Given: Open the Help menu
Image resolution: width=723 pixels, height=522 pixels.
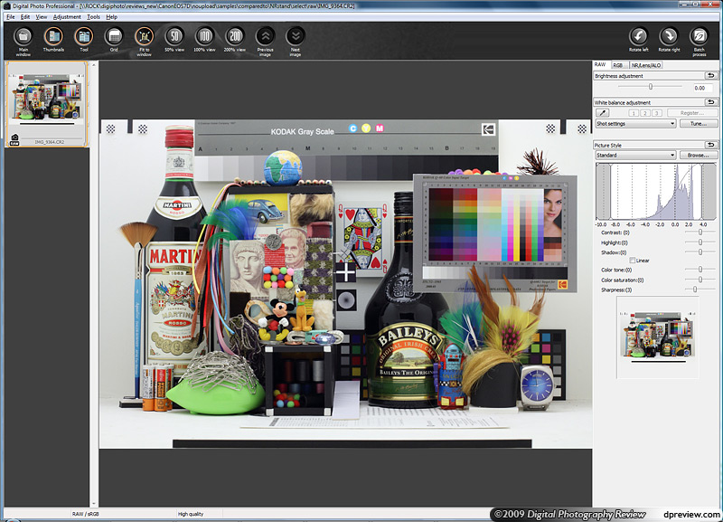Looking at the screenshot, I should [x=111, y=17].
